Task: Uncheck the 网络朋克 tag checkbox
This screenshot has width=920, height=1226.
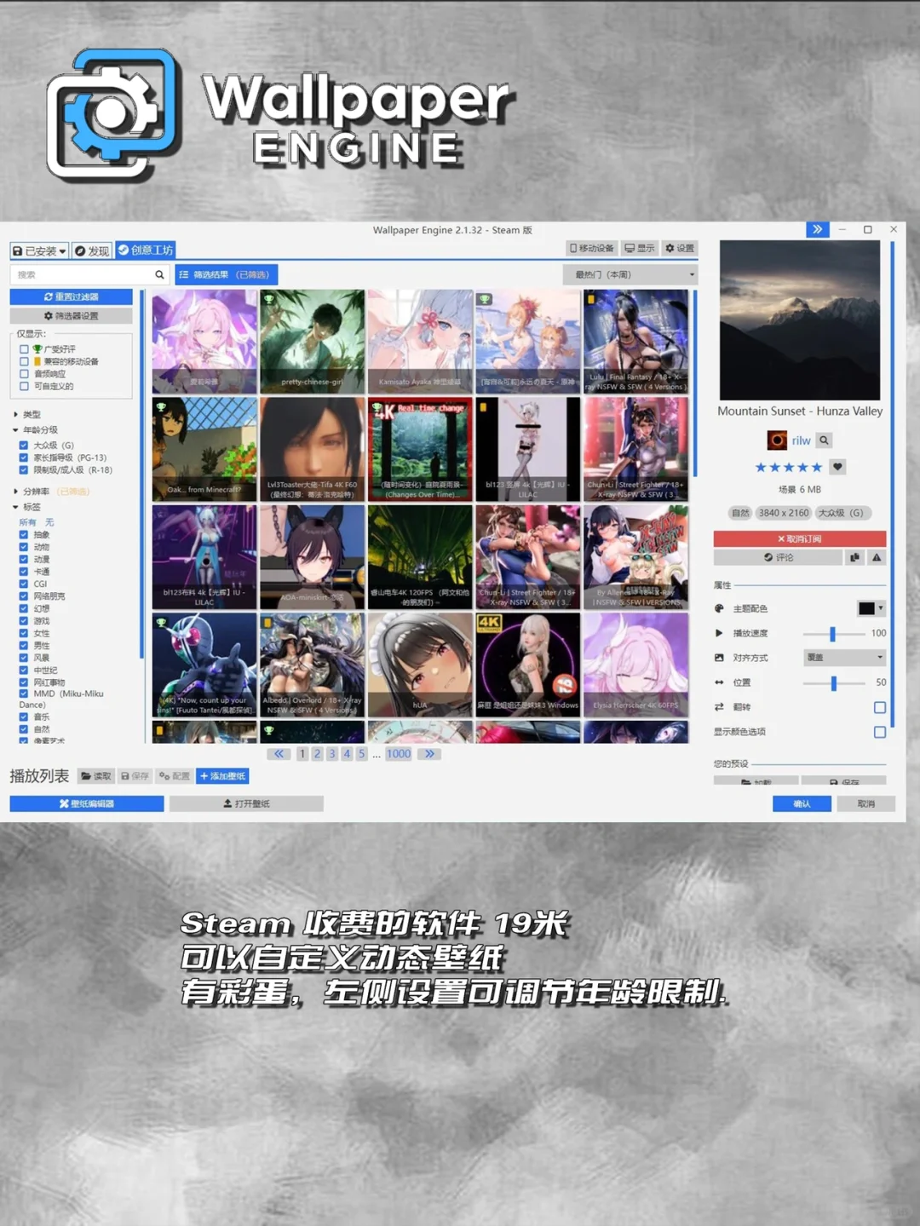Action: pos(24,596)
